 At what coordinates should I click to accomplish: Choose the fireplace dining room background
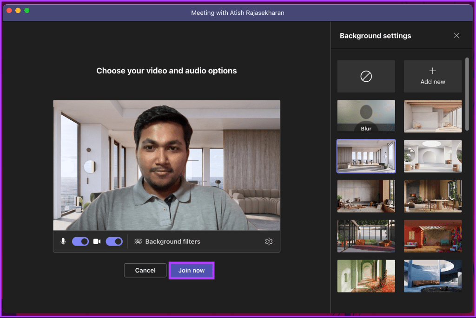coord(432,196)
